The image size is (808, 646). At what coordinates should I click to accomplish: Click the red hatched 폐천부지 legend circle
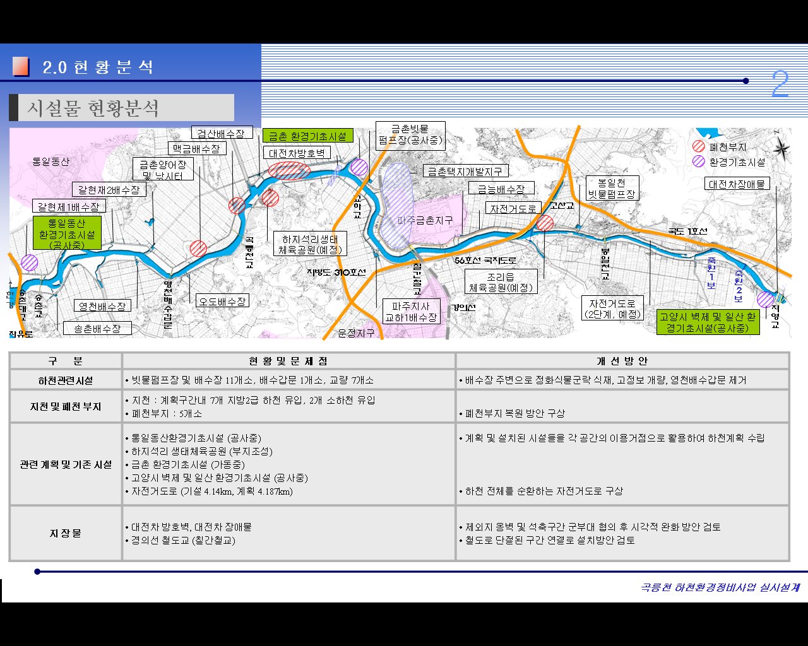tap(698, 146)
